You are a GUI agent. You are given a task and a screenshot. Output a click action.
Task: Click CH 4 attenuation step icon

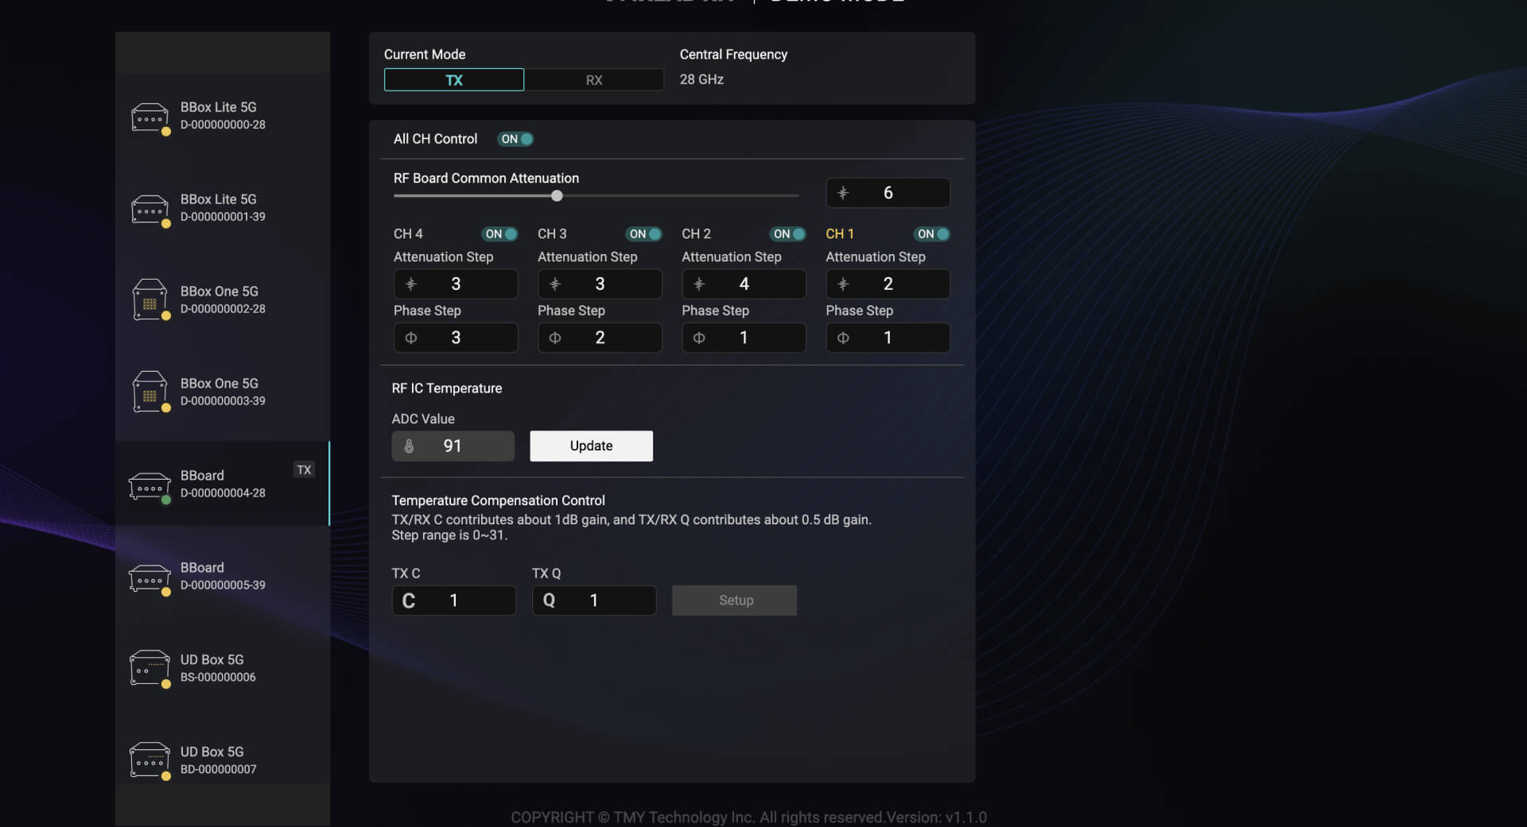pyautogui.click(x=411, y=284)
